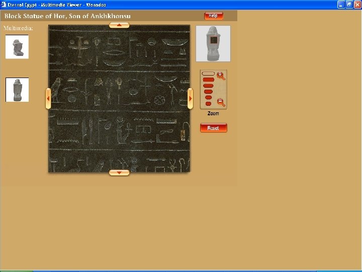Click the Reset button
This screenshot has width=362, height=272.
pos(214,128)
